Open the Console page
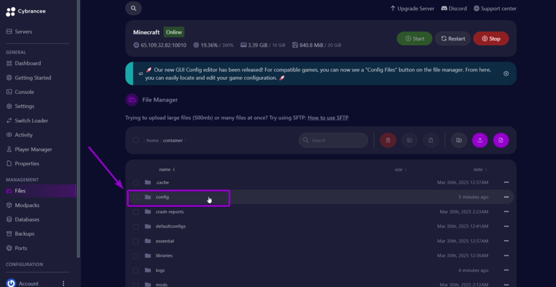The height and width of the screenshot is (287, 556). (20, 92)
